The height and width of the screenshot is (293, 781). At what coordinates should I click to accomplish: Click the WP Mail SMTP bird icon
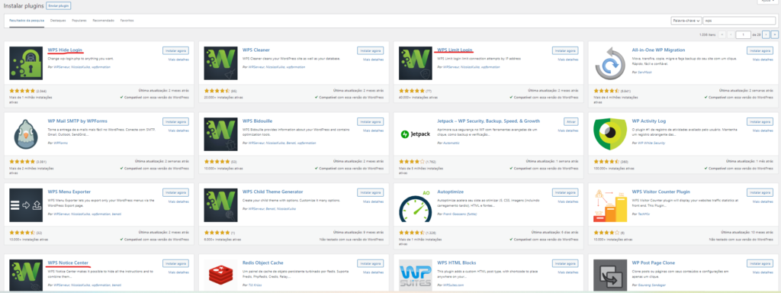26,134
